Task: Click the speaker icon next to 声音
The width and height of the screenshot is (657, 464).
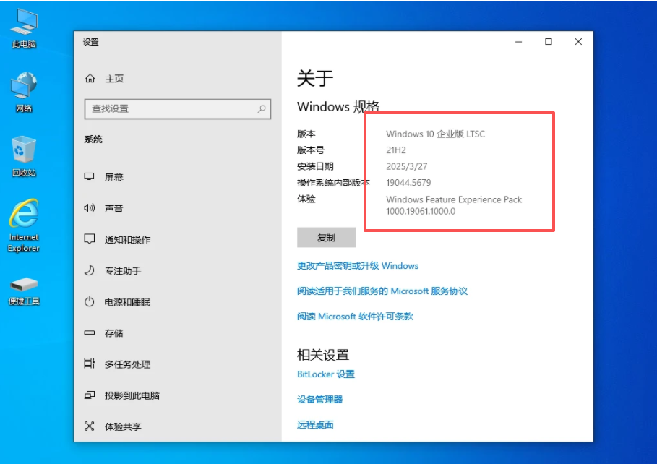Action: click(x=89, y=208)
